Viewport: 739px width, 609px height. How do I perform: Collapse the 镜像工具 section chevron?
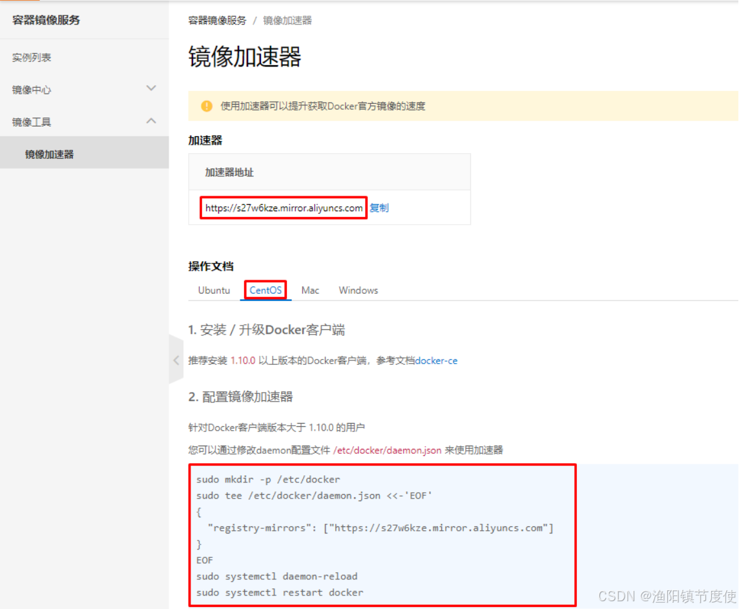(x=151, y=121)
